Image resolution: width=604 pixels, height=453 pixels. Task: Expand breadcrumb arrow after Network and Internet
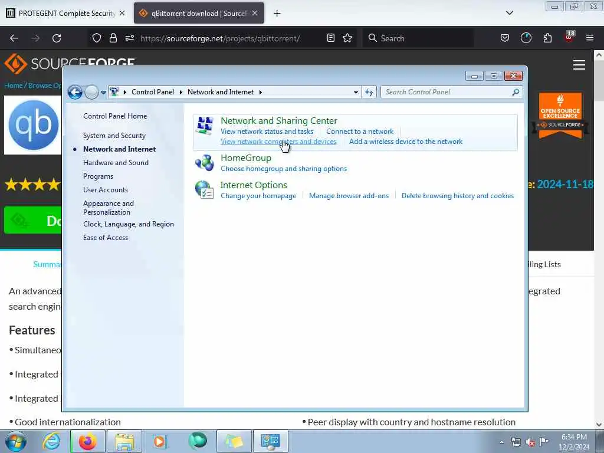pos(261,92)
